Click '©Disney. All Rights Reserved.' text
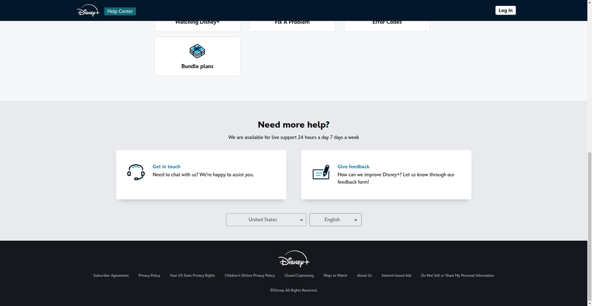The image size is (592, 306). (x=294, y=290)
